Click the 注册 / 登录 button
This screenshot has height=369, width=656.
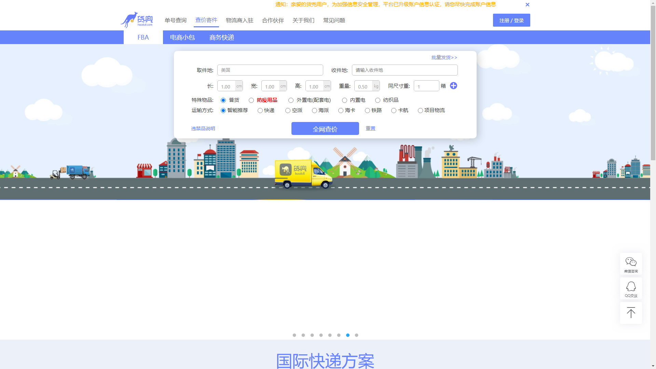click(x=511, y=20)
